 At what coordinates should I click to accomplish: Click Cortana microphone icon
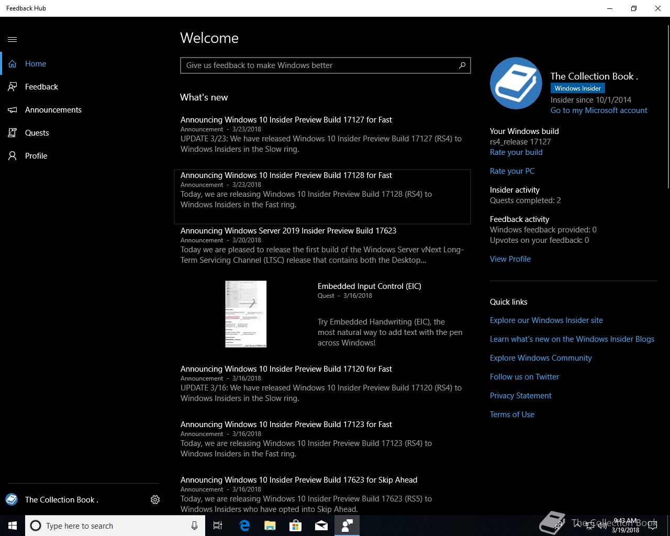click(x=194, y=526)
